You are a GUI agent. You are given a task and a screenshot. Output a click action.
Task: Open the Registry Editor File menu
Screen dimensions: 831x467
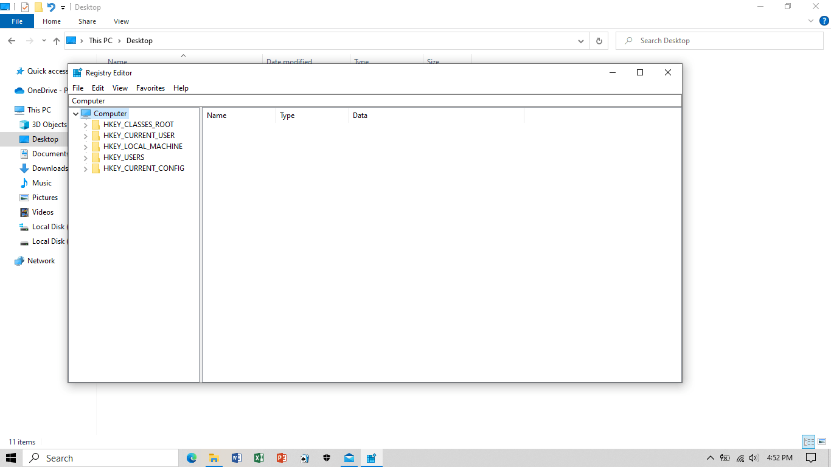[78, 88]
